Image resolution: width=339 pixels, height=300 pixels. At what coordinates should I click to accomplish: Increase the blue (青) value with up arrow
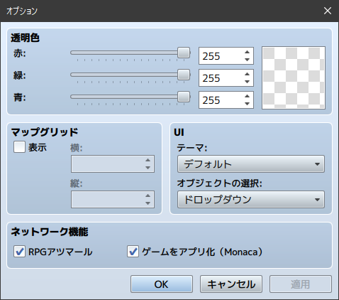pyautogui.click(x=247, y=96)
